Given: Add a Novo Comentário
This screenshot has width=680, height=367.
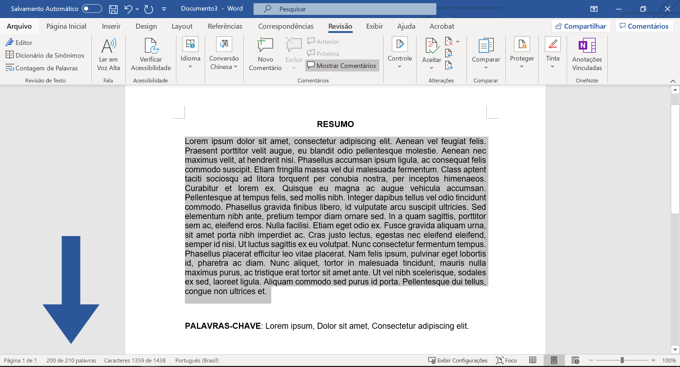Looking at the screenshot, I should [265, 55].
